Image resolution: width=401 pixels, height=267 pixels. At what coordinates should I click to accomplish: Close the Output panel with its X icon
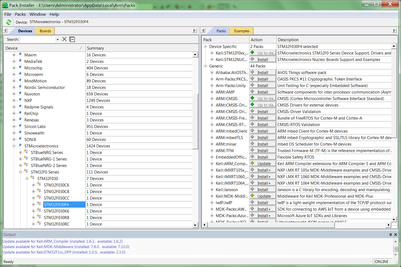[x=395, y=234]
